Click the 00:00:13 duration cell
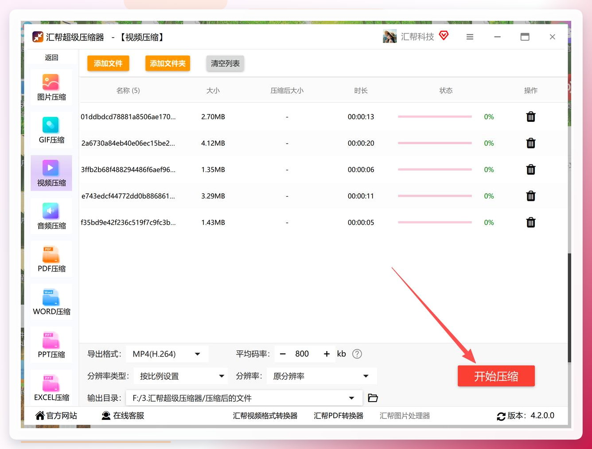 click(x=361, y=117)
